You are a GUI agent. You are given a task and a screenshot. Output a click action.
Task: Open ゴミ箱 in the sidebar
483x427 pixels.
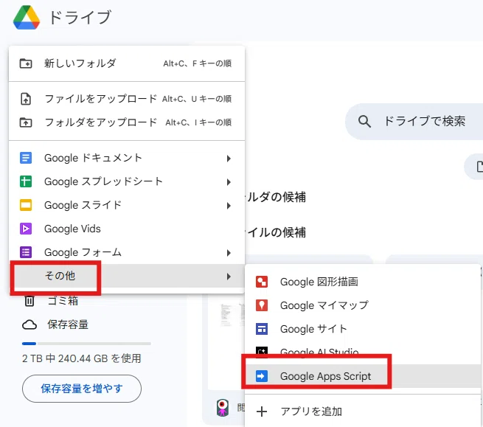click(63, 301)
